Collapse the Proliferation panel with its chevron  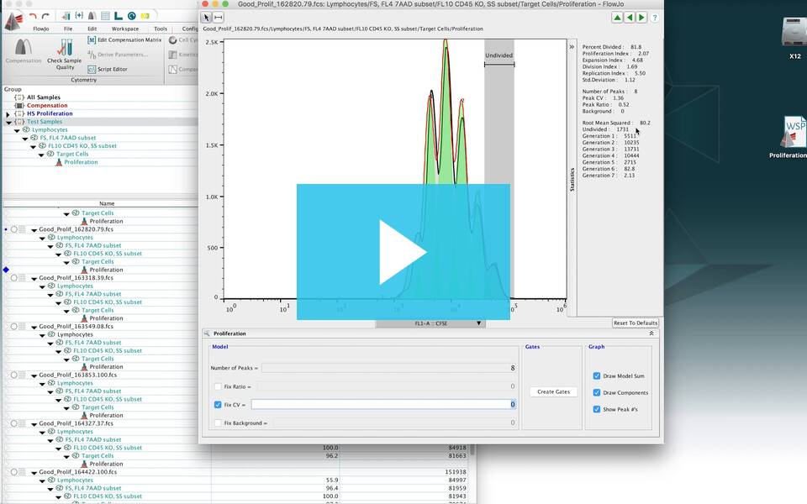[x=651, y=333]
